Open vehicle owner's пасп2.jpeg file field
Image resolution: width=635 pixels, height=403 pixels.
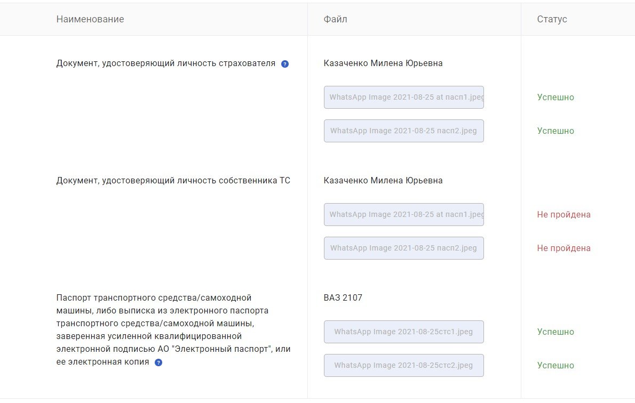tap(403, 248)
